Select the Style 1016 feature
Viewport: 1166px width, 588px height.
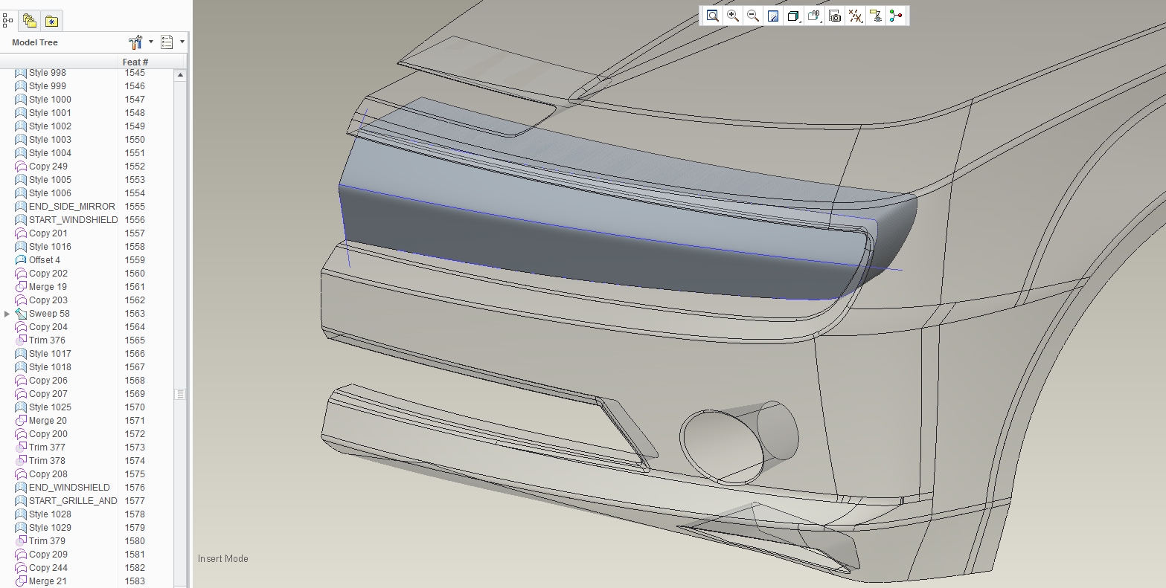tap(50, 247)
